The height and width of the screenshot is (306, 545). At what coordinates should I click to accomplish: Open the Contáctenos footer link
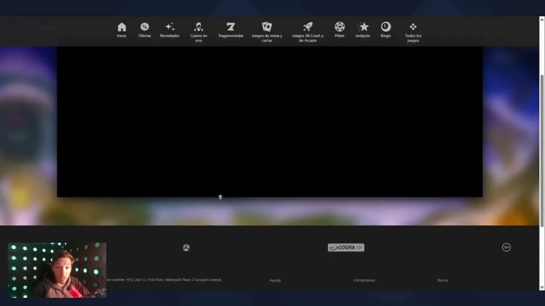coord(364,280)
